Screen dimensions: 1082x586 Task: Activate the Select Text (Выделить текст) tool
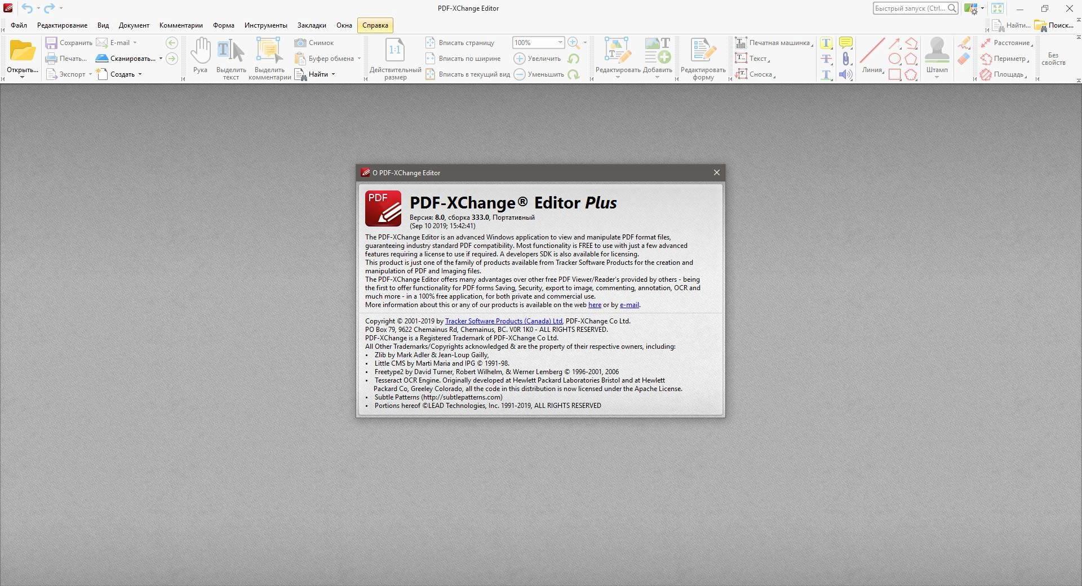tap(231, 59)
